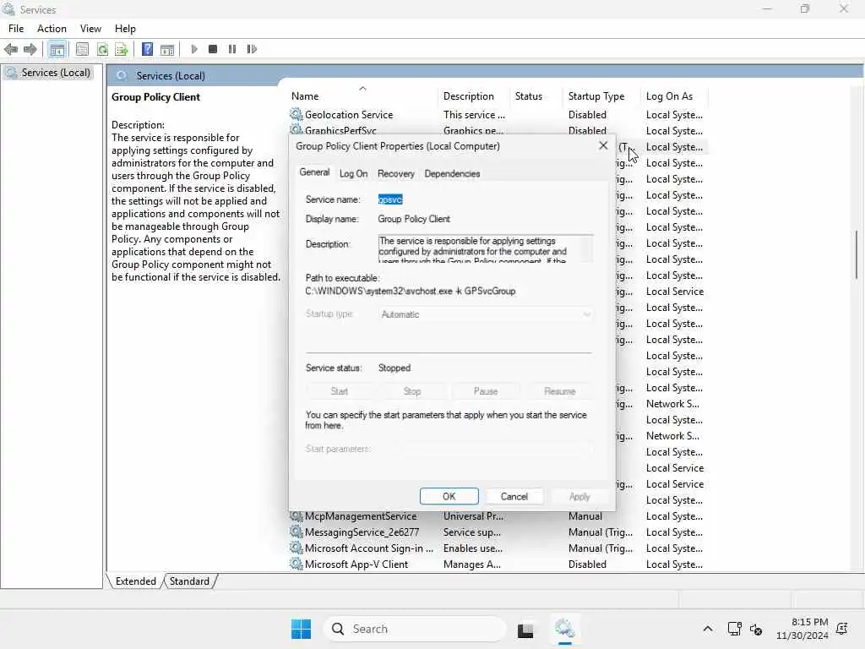Click the Stop service button
The width and height of the screenshot is (865, 649).
tap(412, 391)
